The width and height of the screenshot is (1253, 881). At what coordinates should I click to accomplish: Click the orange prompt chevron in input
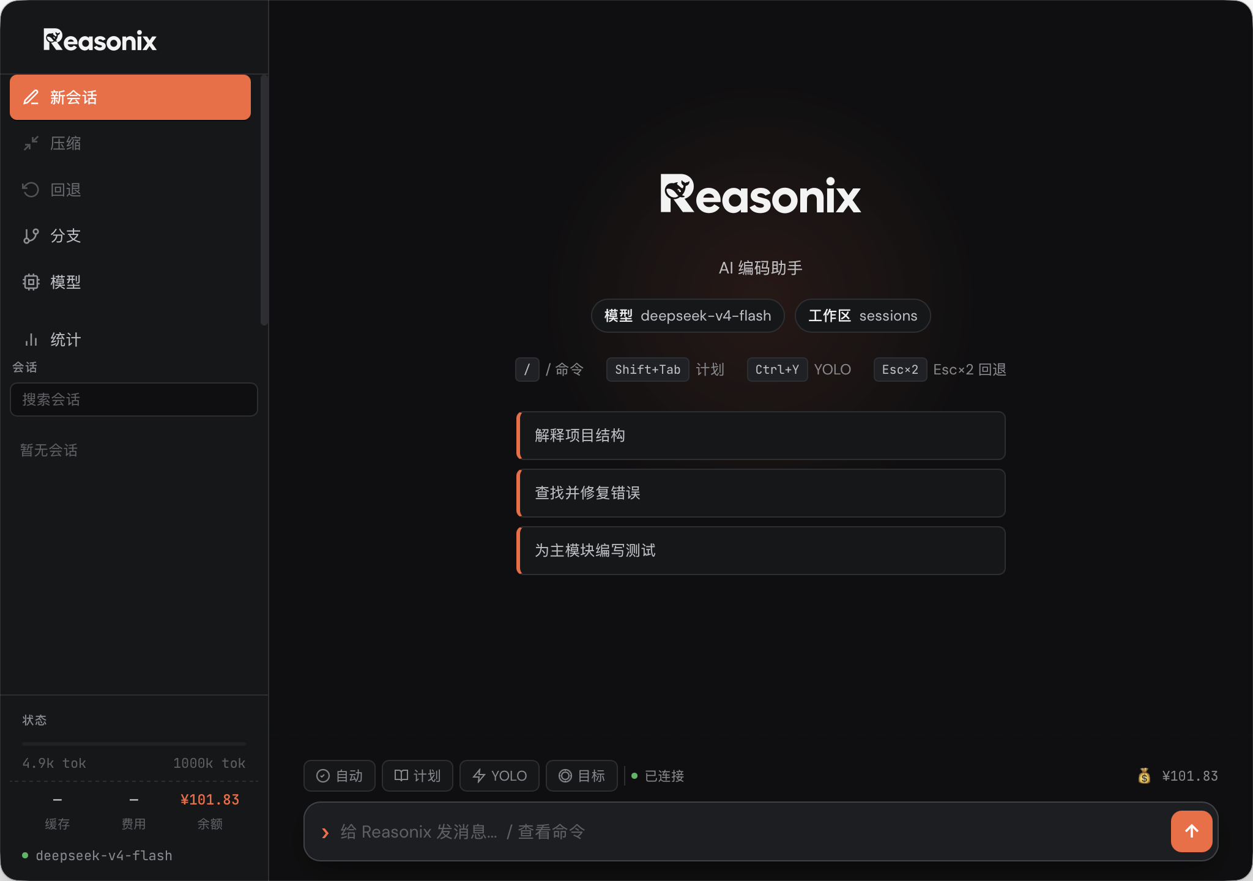pyautogui.click(x=325, y=833)
